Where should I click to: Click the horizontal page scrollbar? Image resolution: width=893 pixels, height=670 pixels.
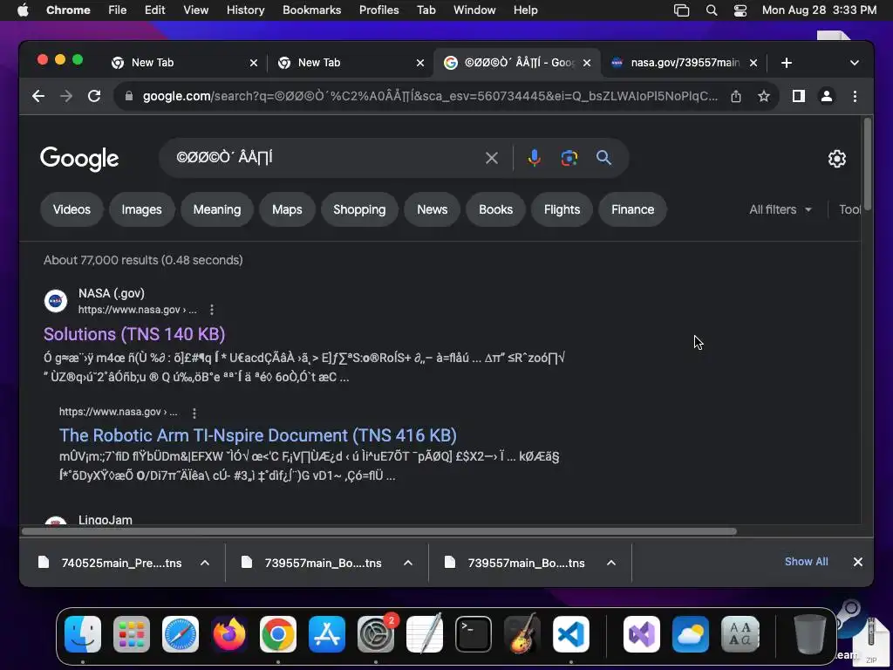tap(378, 531)
